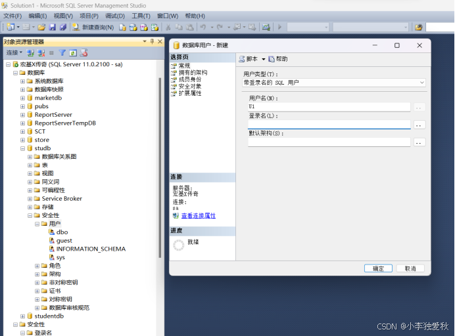This screenshot has width=455, height=336.
Task: Click the Activity Monitor toolbar icon
Action: (266, 27)
